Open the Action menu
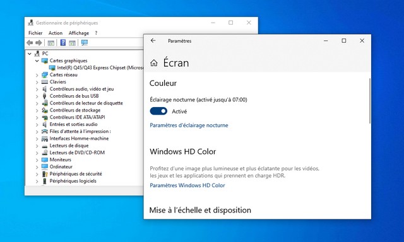 click(x=56, y=33)
